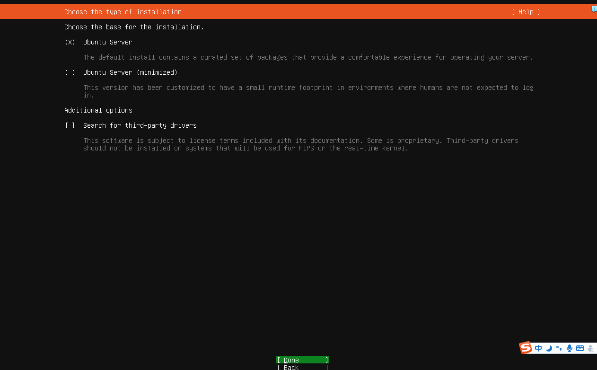597x370 pixels.
Task: Select the Ubuntu Server radio option
Action: pyautogui.click(x=70, y=42)
